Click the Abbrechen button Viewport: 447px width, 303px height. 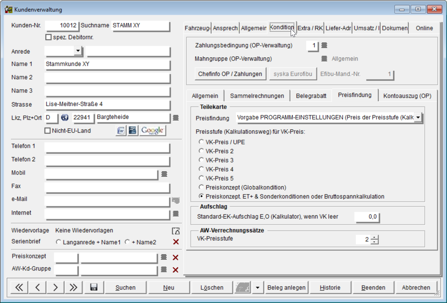click(x=416, y=287)
